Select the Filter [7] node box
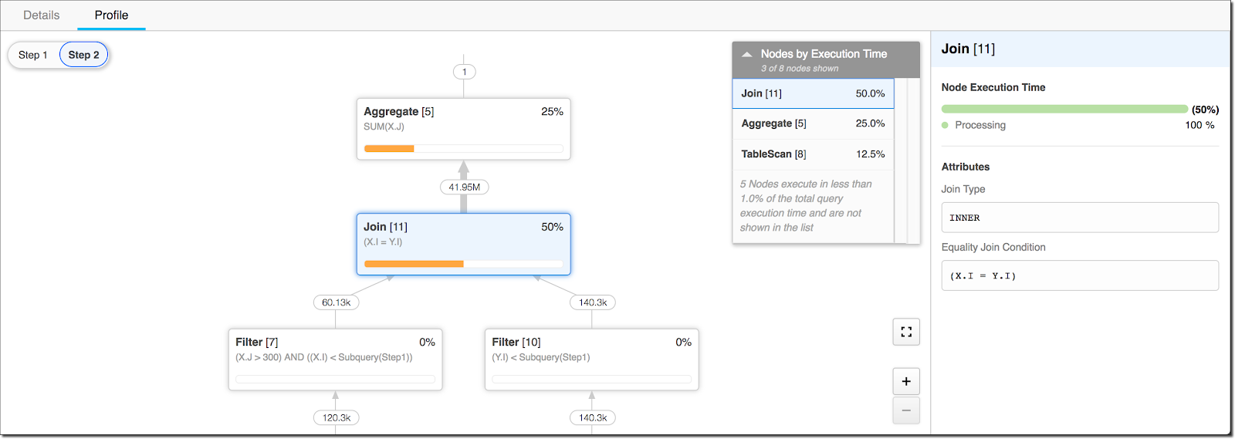Screen dimensions: 1235x439 click(335, 360)
